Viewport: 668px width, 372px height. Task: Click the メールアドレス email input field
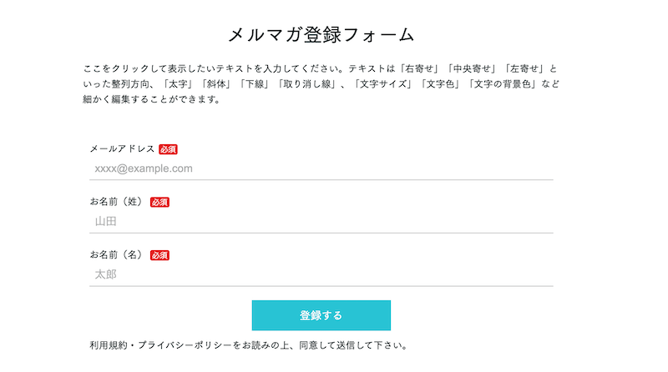pyautogui.click(x=321, y=168)
